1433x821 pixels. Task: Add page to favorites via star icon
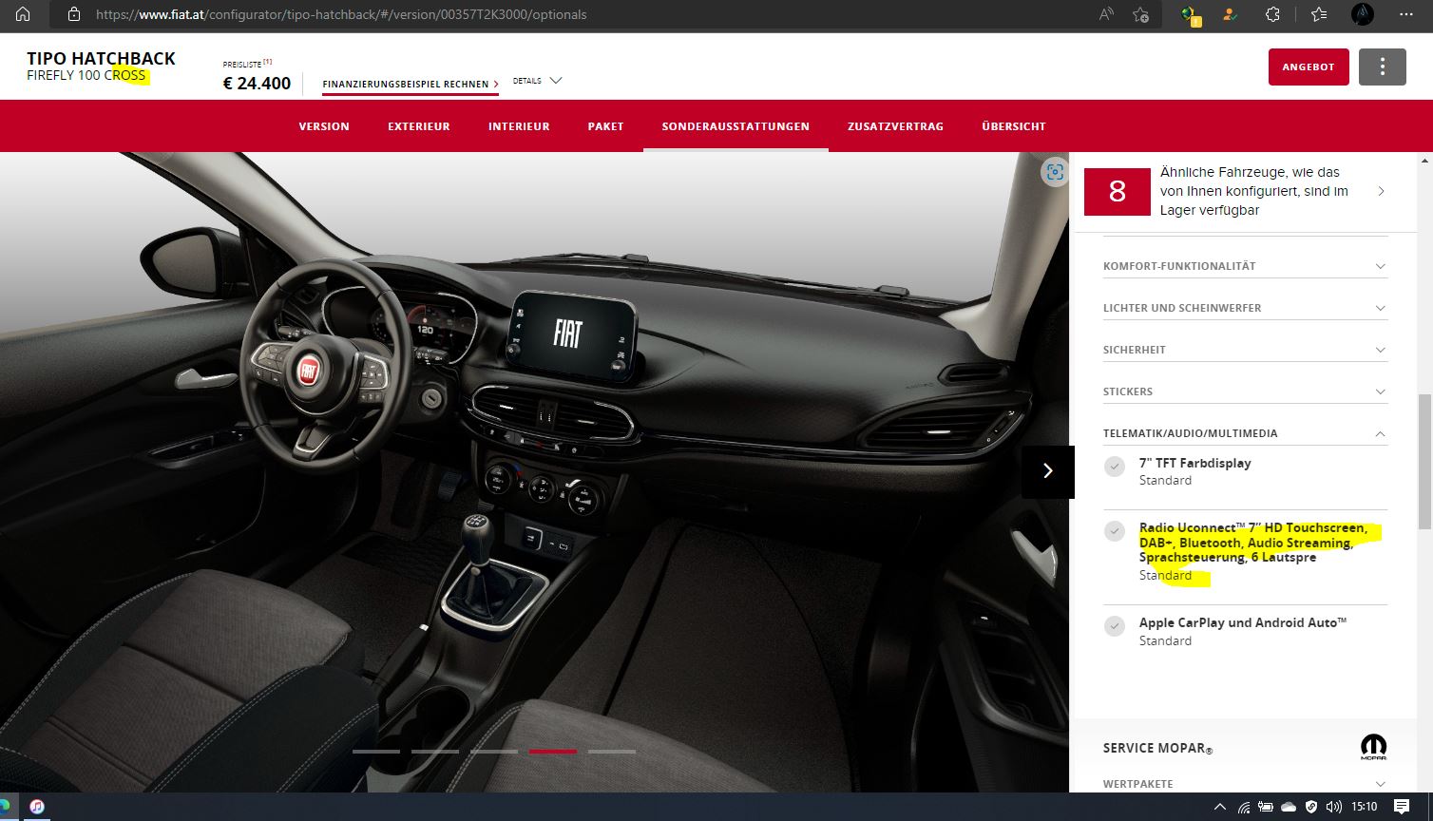click(x=1141, y=14)
